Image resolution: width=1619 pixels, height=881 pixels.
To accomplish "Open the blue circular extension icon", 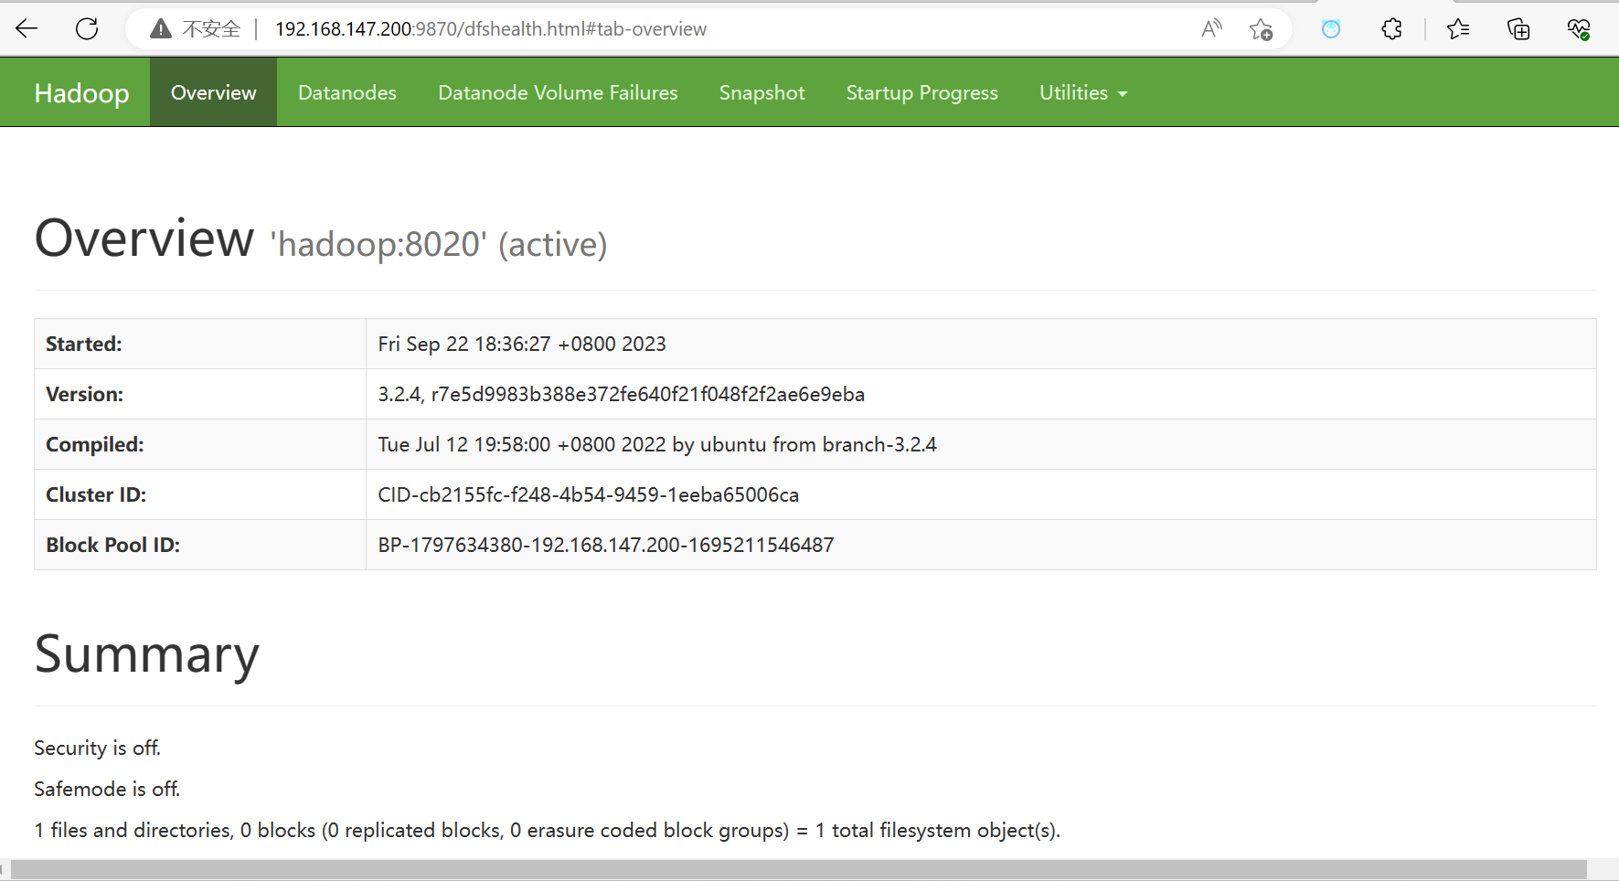I will 1331,29.
